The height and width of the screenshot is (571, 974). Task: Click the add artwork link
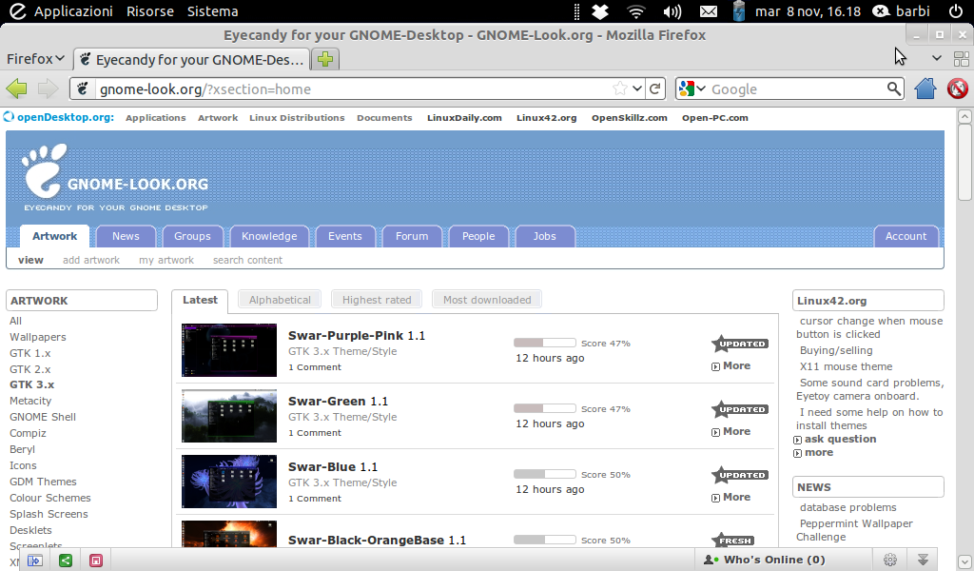pyautogui.click(x=90, y=260)
